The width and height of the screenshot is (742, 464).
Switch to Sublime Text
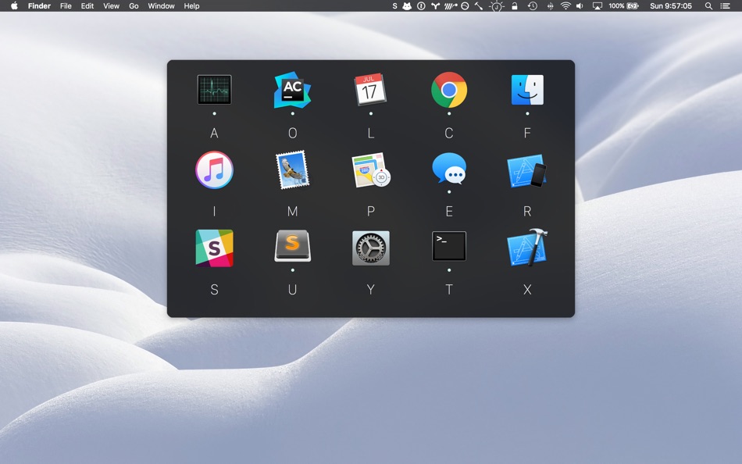pyautogui.click(x=292, y=246)
